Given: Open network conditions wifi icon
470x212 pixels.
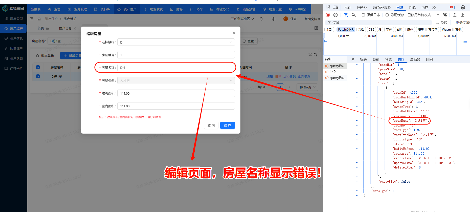Looking at the screenshot, I should (x=445, y=15).
